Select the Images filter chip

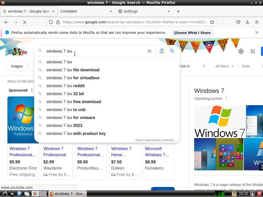coord(17,66)
